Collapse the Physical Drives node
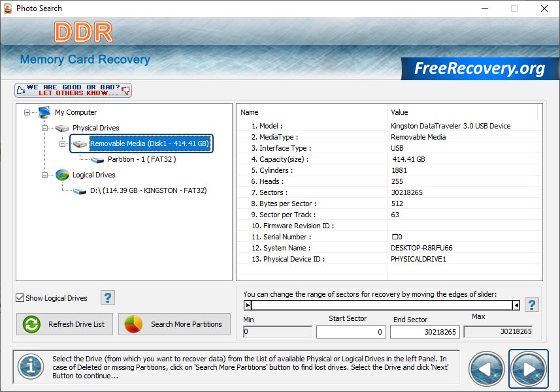Image resolution: width=560 pixels, height=392 pixels. [x=44, y=128]
